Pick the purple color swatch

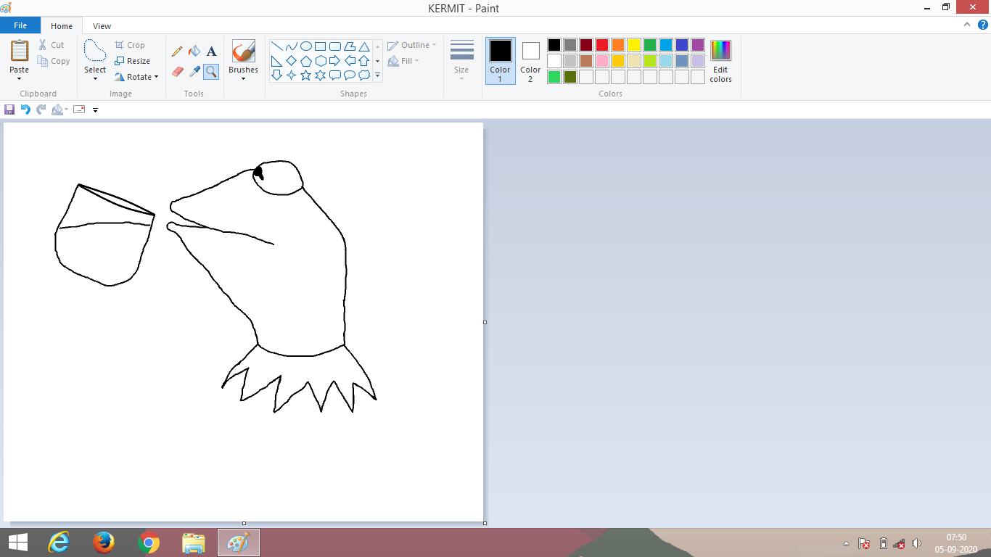pyautogui.click(x=698, y=45)
